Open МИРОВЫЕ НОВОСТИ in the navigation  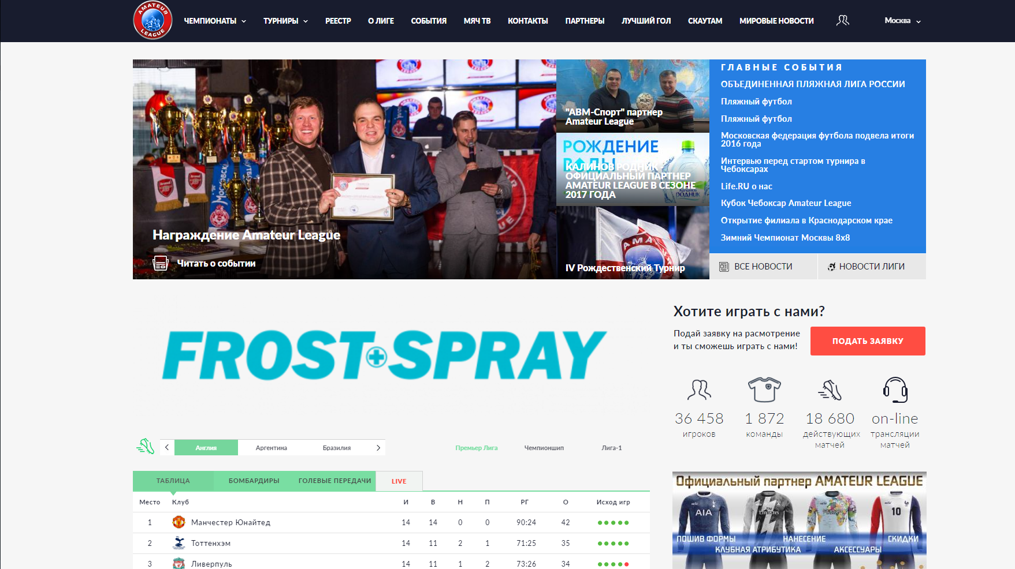click(x=776, y=21)
